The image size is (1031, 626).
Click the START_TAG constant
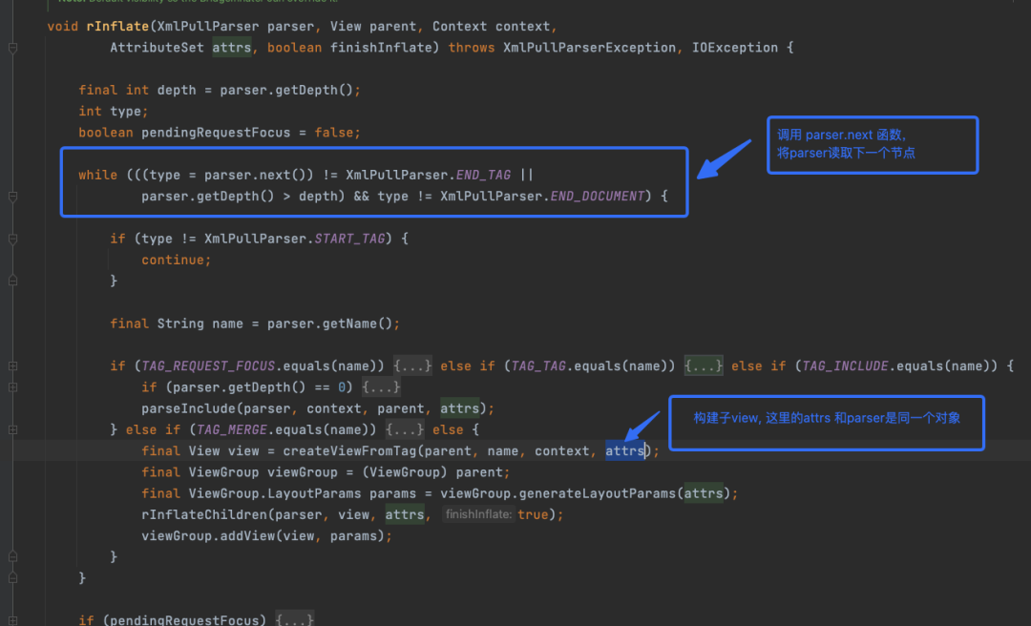(349, 239)
